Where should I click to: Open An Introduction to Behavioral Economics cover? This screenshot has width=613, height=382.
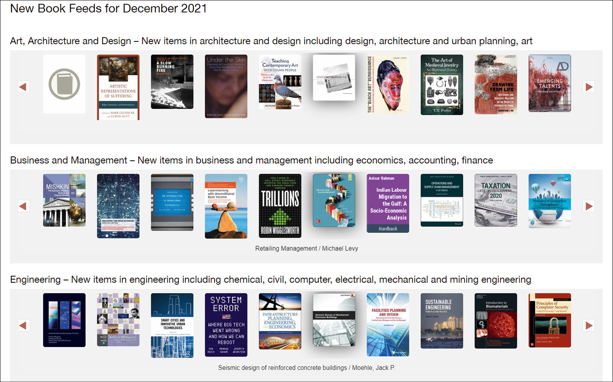[x=172, y=202]
